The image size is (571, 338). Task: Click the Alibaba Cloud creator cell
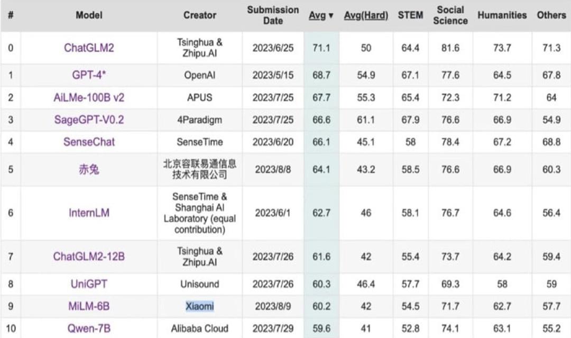(199, 328)
